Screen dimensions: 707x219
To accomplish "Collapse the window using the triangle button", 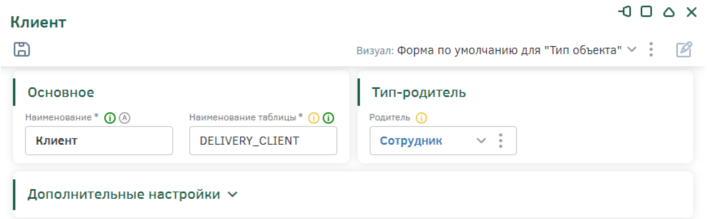I will pos(669,12).
